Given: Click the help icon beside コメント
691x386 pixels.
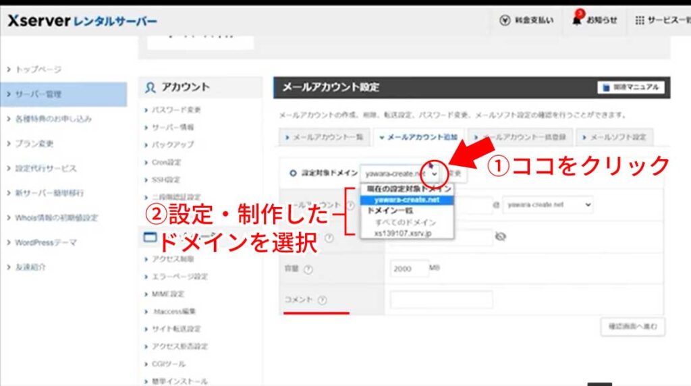Looking at the screenshot, I should point(322,300).
